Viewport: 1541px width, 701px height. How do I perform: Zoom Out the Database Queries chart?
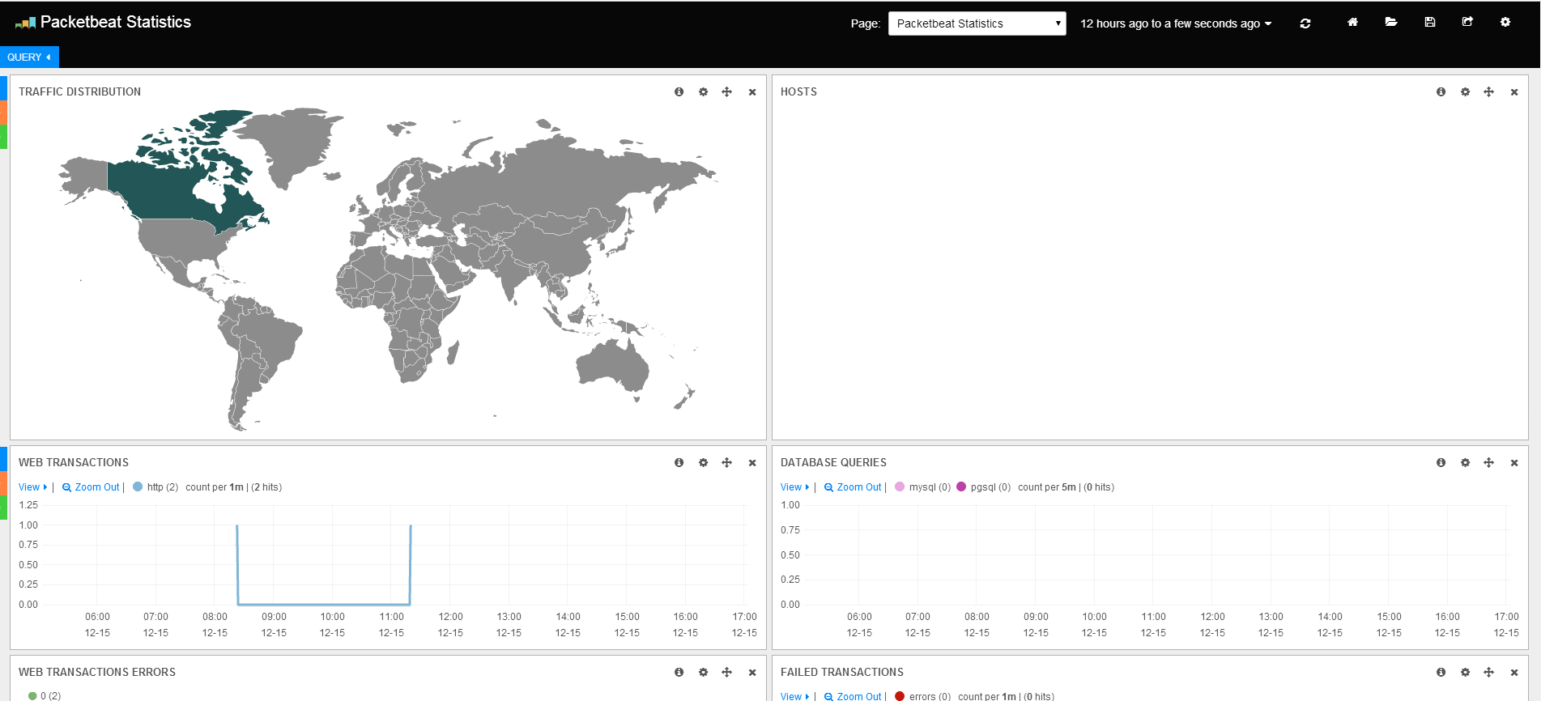pyautogui.click(x=853, y=487)
